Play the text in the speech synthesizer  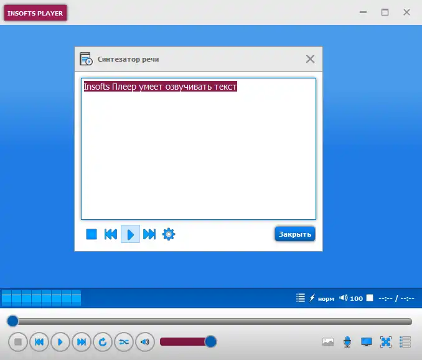tap(130, 234)
